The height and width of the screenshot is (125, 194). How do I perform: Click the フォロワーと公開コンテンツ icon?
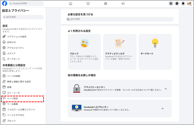[x=4, y=109]
